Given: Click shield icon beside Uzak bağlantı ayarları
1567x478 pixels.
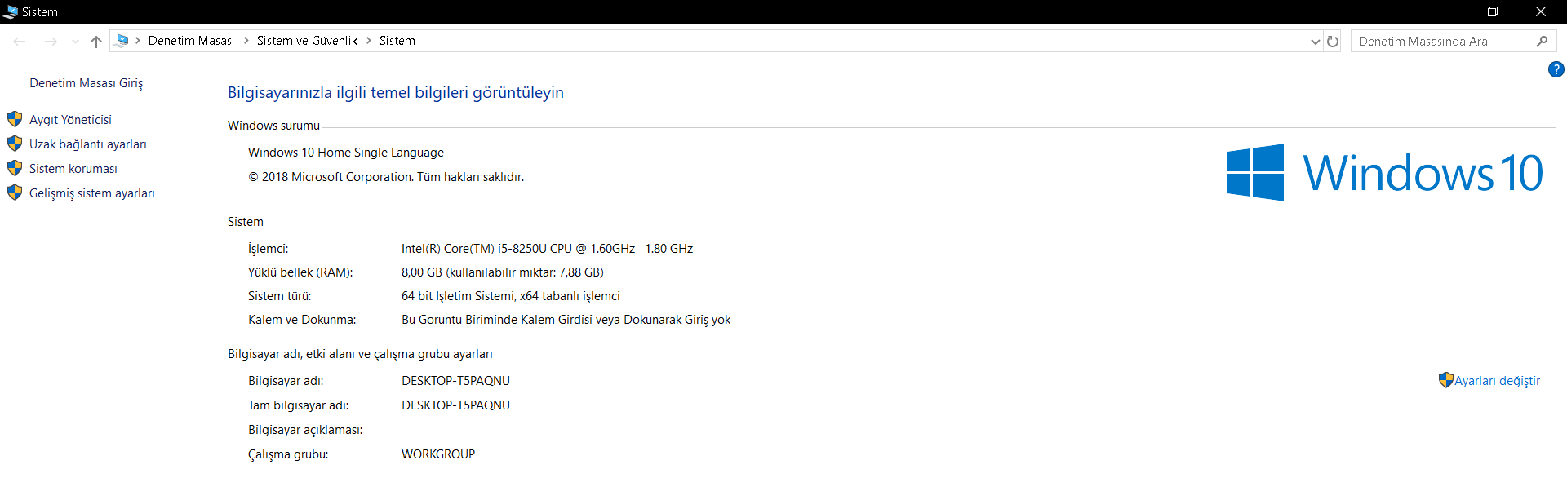Looking at the screenshot, I should (15, 144).
